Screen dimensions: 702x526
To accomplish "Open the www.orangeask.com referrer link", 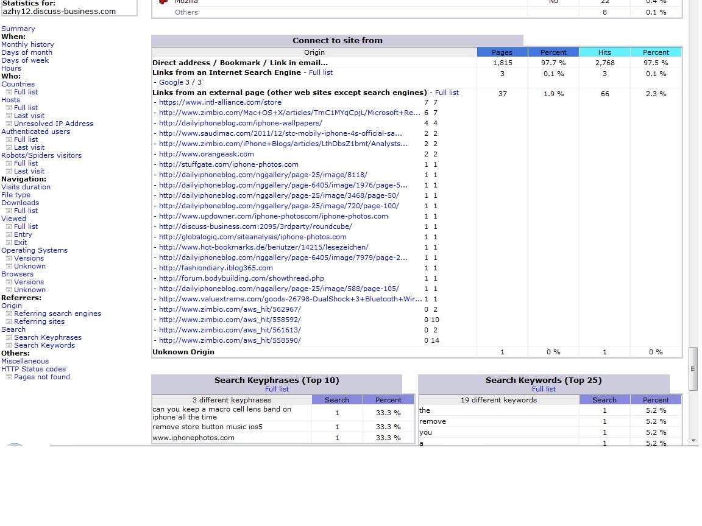I will click(207, 154).
